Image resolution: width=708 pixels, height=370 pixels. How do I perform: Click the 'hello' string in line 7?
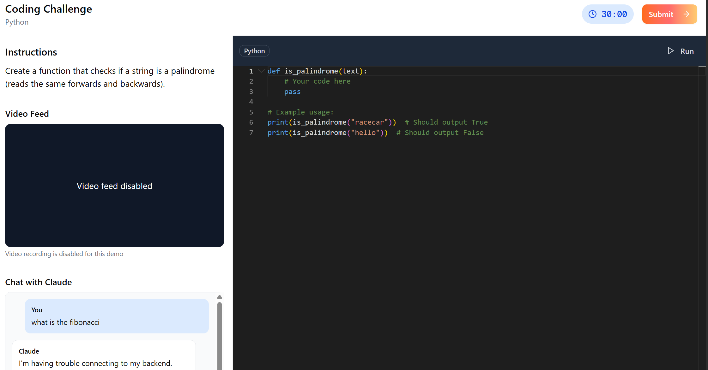coord(365,133)
